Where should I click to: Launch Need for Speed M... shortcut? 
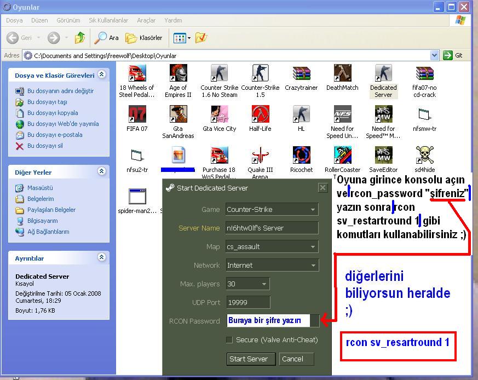pos(383,122)
